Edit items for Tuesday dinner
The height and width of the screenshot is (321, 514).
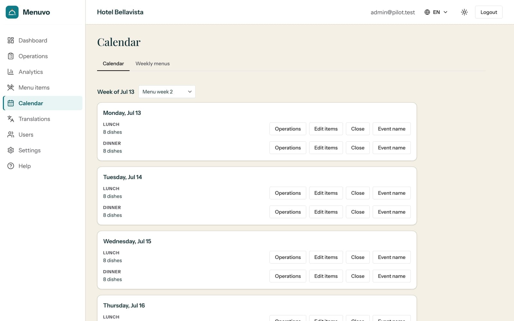(326, 212)
